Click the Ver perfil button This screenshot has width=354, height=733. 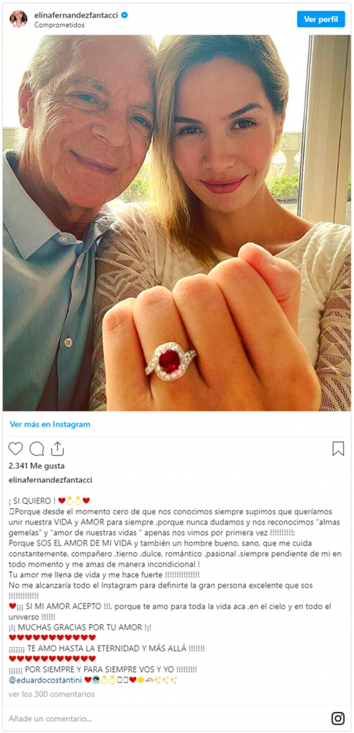pos(321,19)
